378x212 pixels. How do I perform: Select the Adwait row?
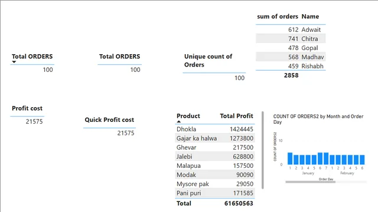coord(291,29)
